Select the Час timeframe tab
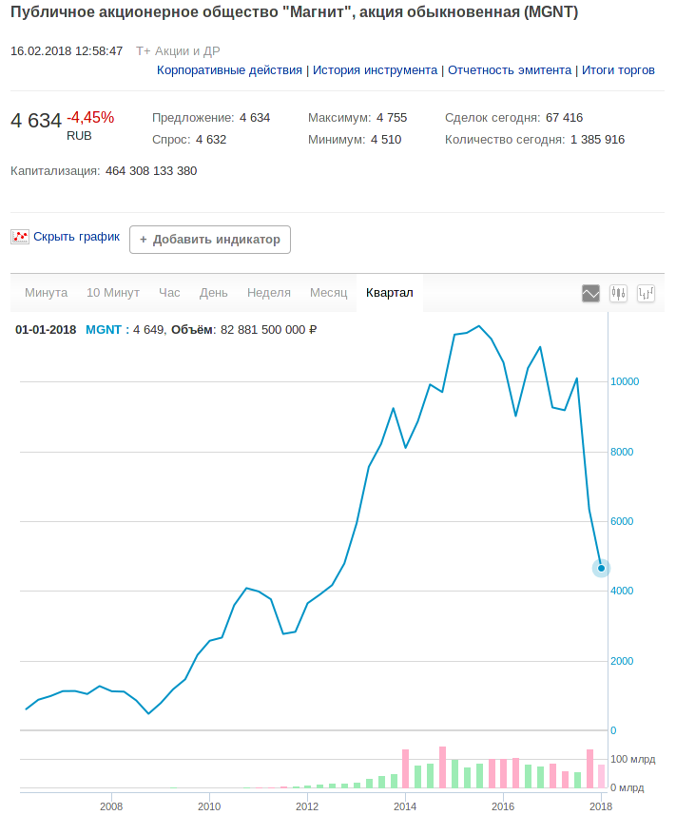 169,293
